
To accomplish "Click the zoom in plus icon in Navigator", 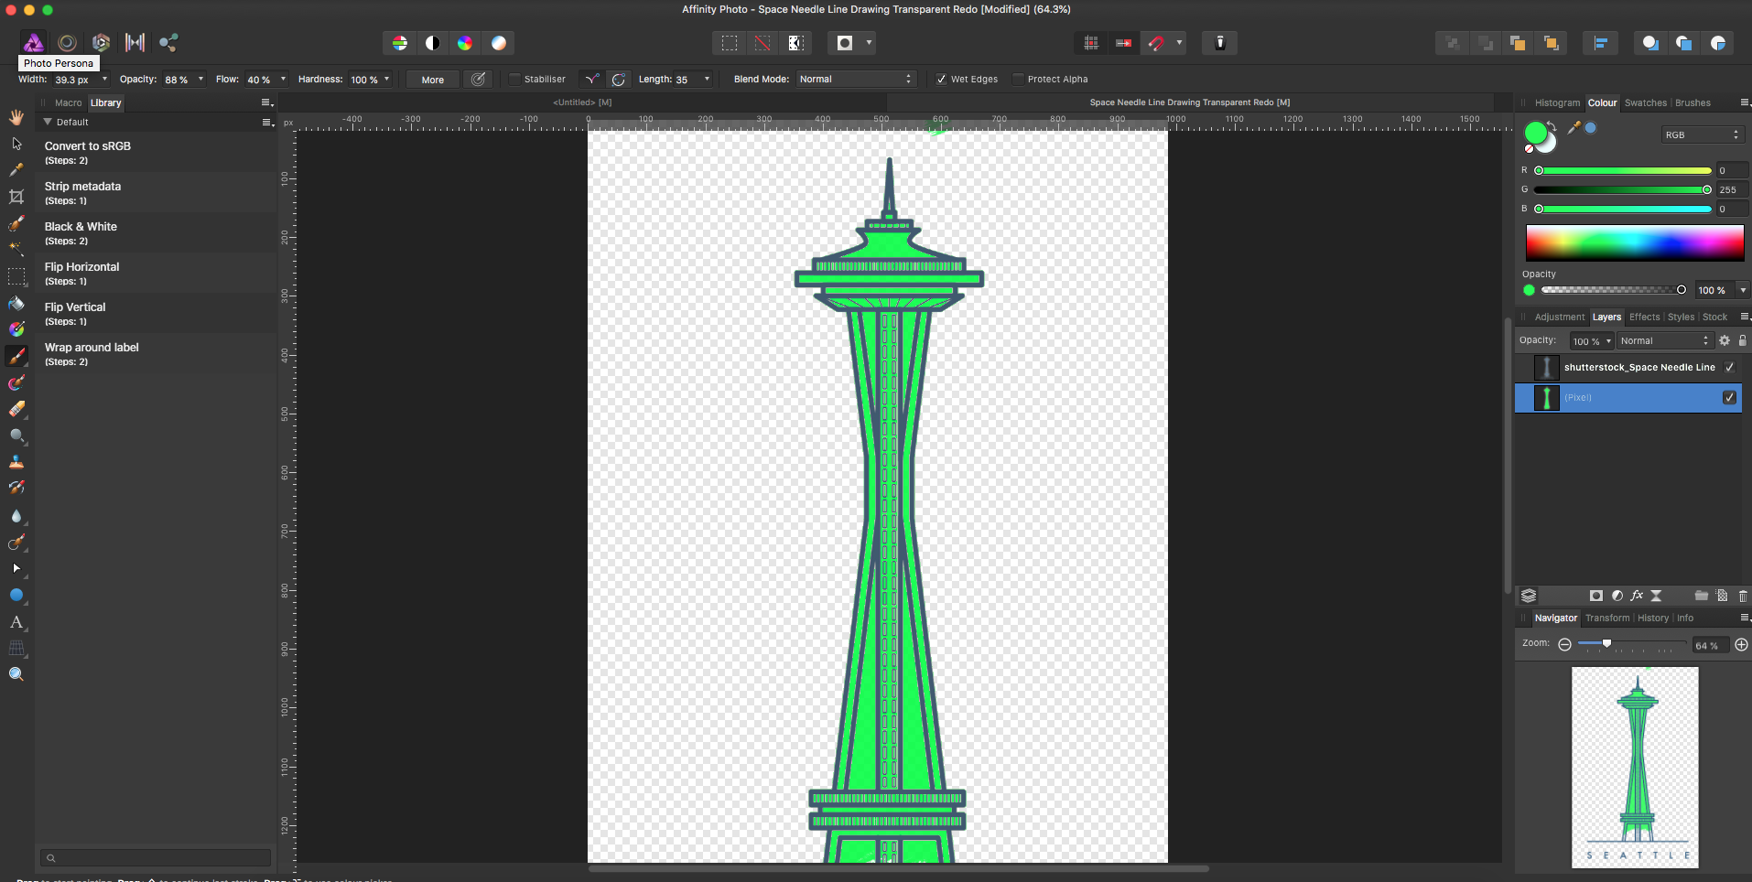I will [x=1741, y=645].
